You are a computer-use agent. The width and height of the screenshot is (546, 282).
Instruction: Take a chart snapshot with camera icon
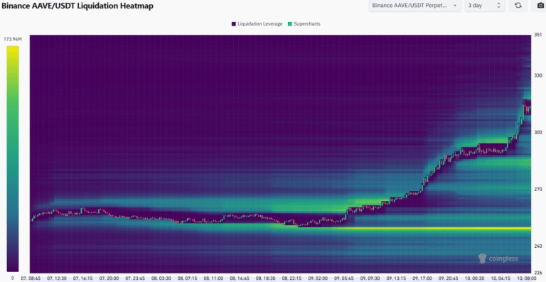pyautogui.click(x=540, y=5)
